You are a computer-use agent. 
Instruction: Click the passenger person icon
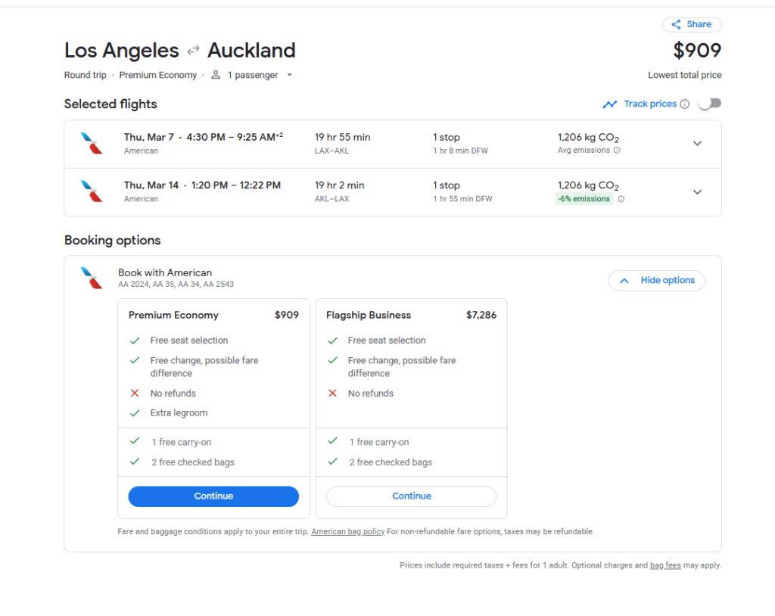tap(215, 75)
